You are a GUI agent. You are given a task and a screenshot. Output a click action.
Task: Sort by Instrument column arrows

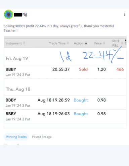[24, 43]
